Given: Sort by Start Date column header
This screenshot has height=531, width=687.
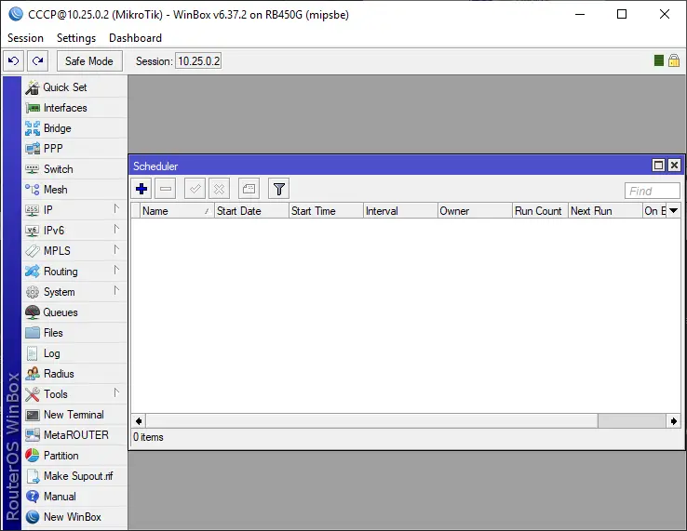Looking at the screenshot, I should tap(251, 211).
